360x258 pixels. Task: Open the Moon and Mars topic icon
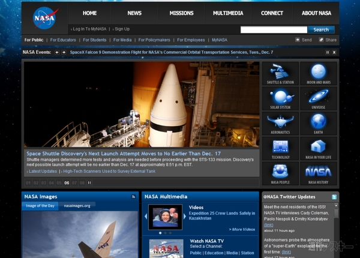pos(319,73)
